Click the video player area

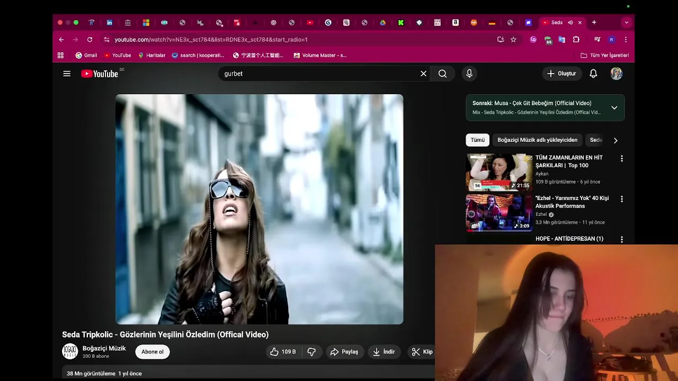(x=259, y=209)
